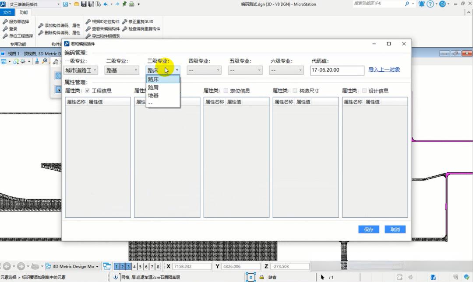Expand the 四级专业 dropdown
473x282 pixels.
click(x=204, y=70)
